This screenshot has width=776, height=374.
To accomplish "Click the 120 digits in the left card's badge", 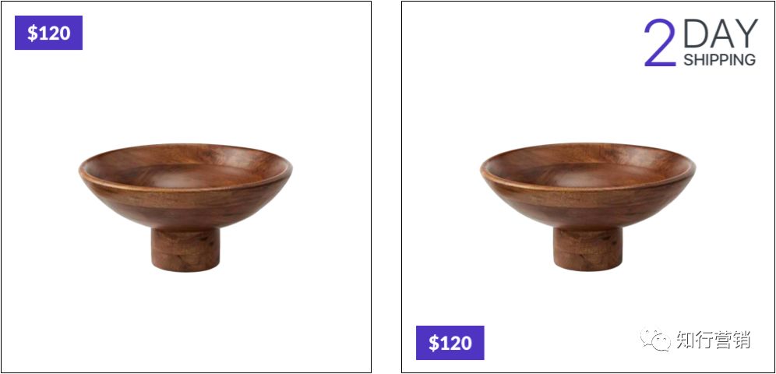I will (x=55, y=34).
